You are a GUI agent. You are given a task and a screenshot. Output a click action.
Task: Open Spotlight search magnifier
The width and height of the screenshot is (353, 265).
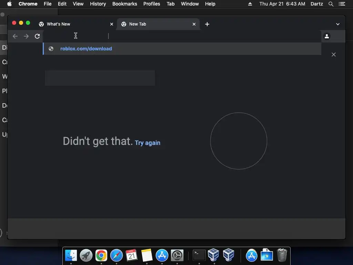click(331, 4)
